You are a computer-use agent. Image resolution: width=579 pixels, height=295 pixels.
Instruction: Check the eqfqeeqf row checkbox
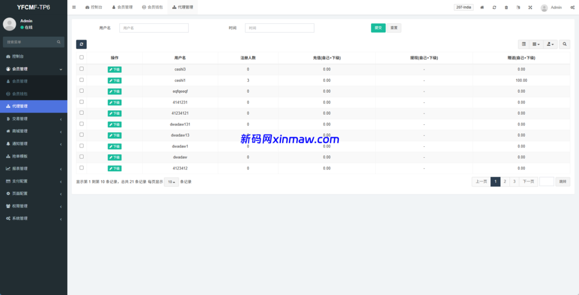[x=81, y=91]
